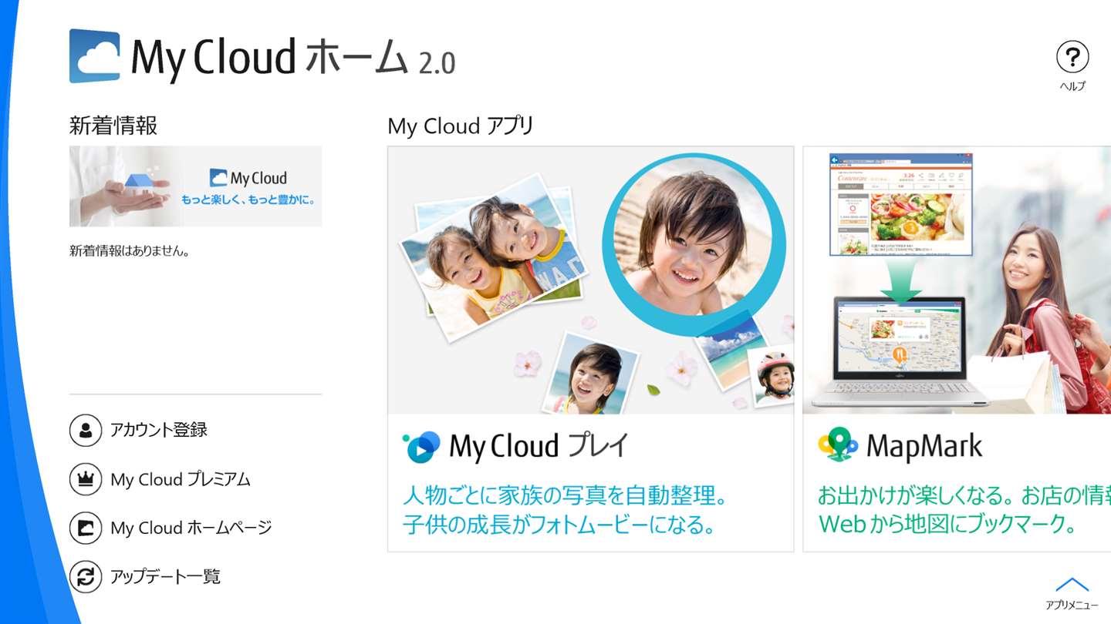The width and height of the screenshot is (1111, 624).
Task: Open the Help question mark icon
Action: [1072, 57]
